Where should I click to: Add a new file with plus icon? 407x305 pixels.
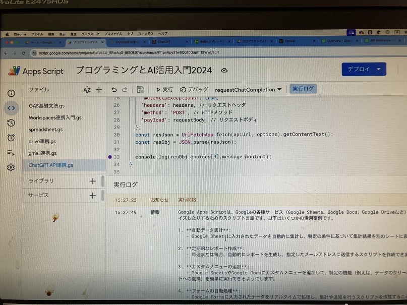(99, 90)
